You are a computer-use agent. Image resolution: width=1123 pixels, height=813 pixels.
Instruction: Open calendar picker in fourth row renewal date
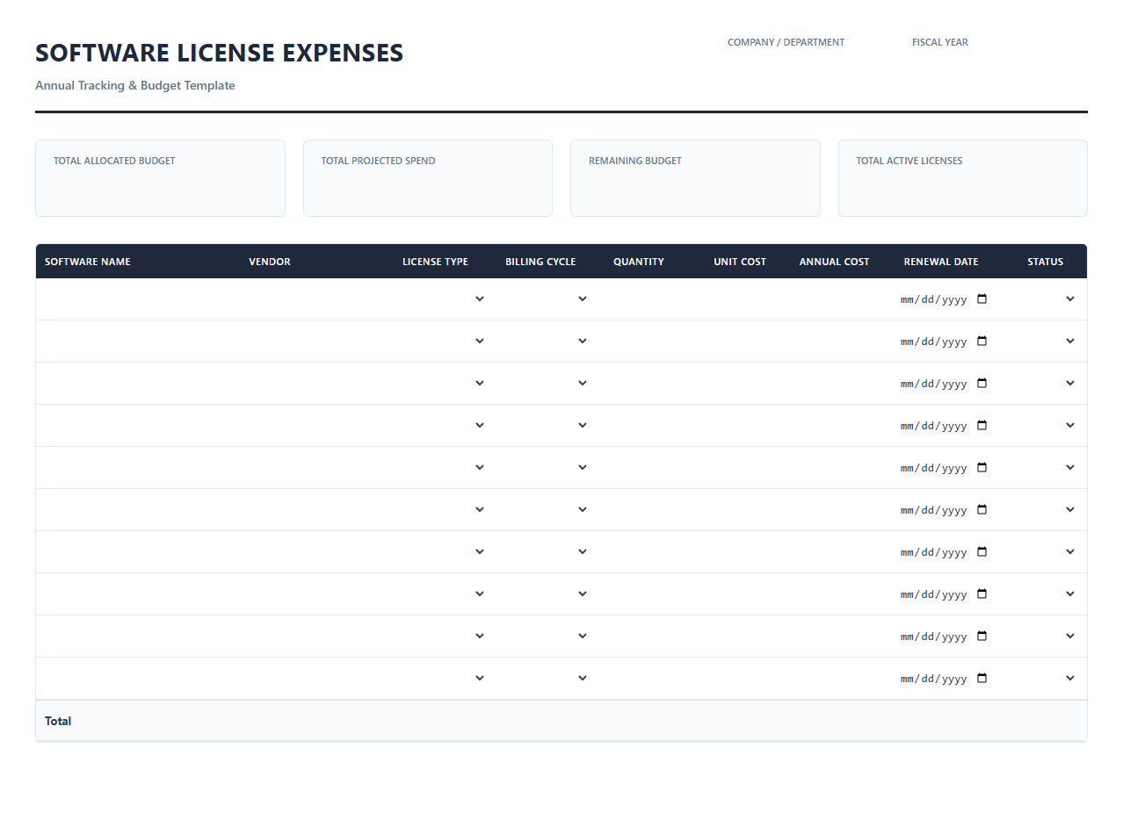click(982, 425)
